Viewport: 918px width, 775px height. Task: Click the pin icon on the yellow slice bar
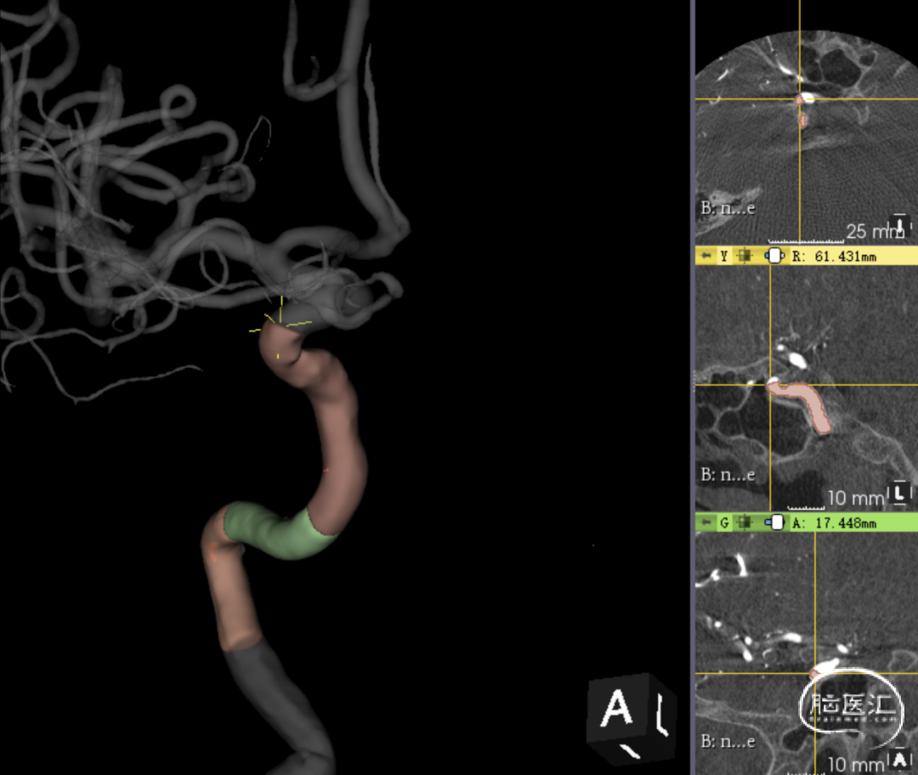706,256
